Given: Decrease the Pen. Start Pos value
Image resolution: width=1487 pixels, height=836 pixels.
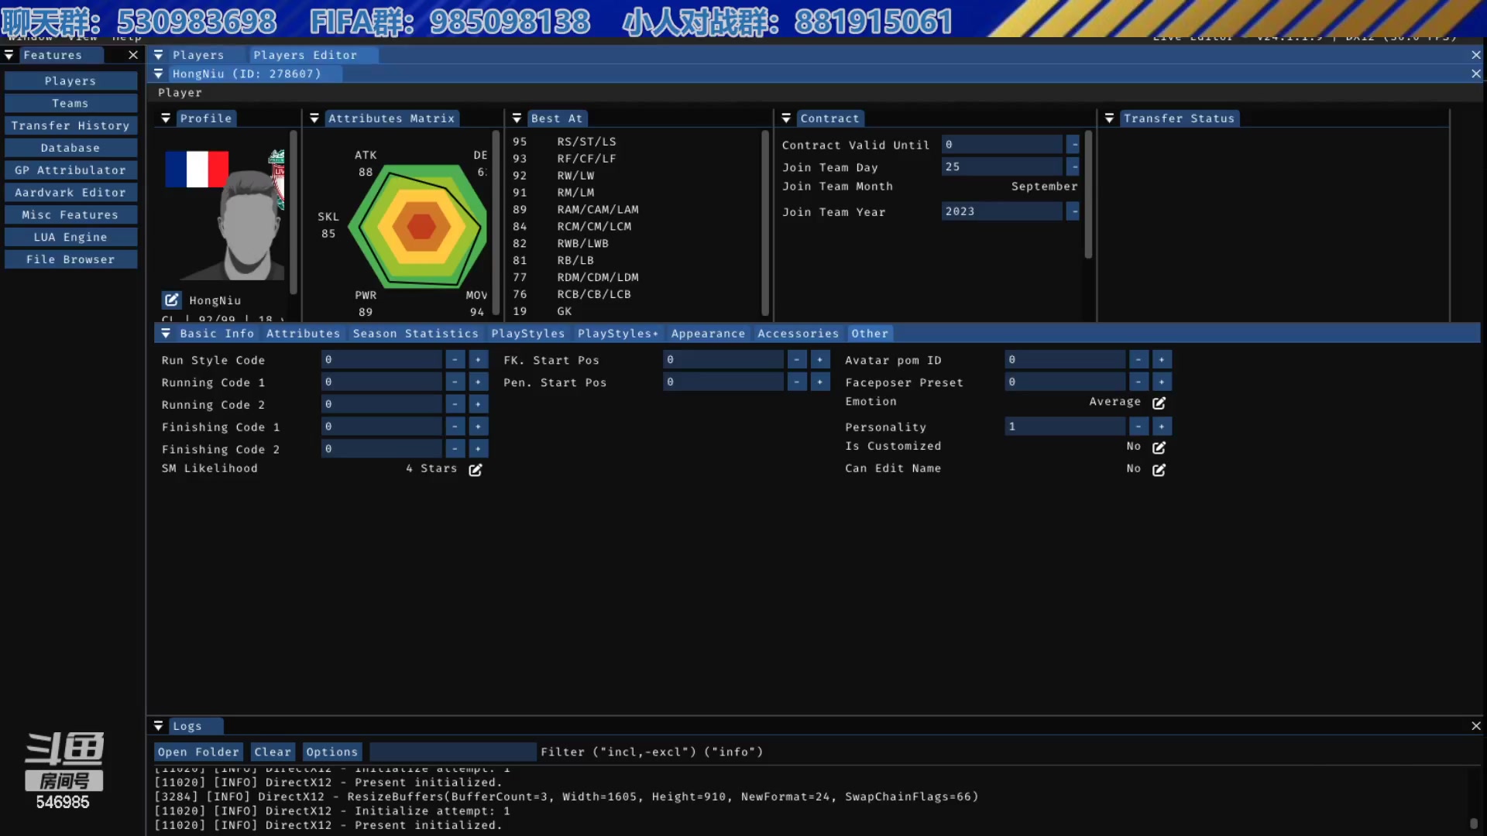Looking at the screenshot, I should coord(797,382).
